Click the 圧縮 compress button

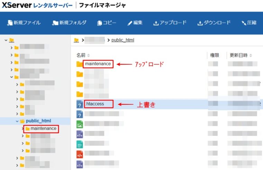point(249,23)
